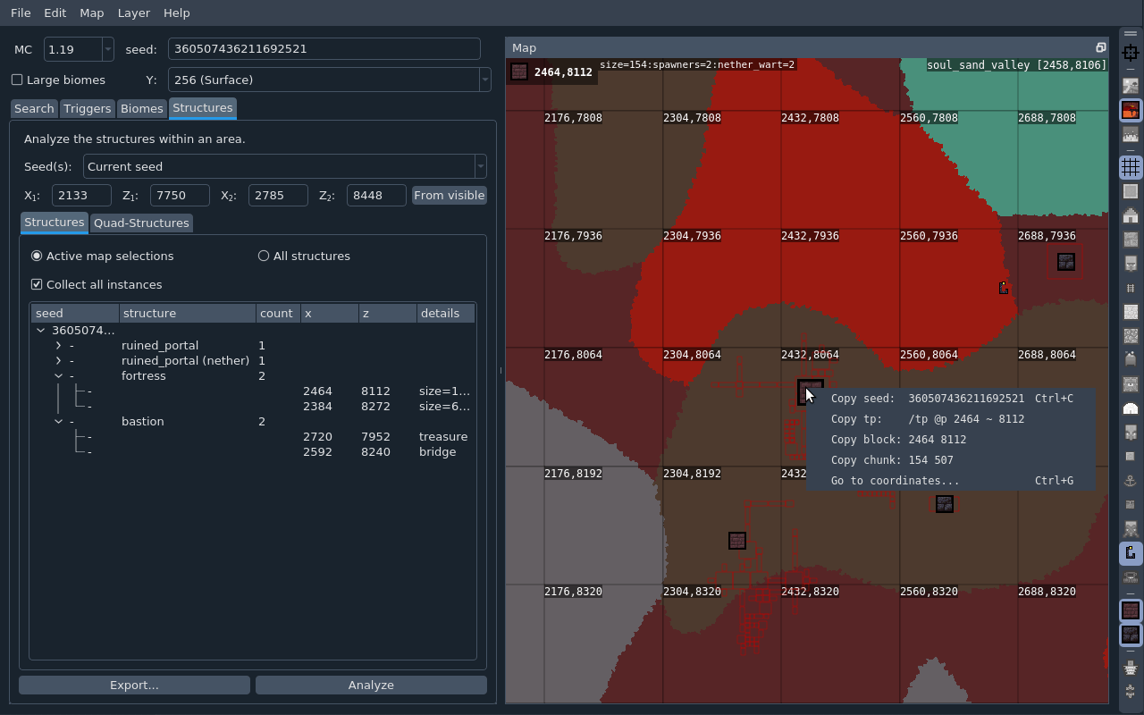Viewport: 1144px width, 715px height.
Task: Click the X1 coordinate field 2133
Action: [81, 195]
